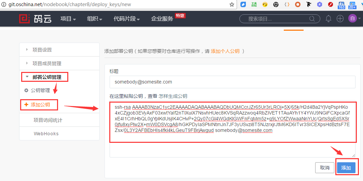Bookmark page with the star icon
Screen dimensions: 363x181
tap(232, 4)
